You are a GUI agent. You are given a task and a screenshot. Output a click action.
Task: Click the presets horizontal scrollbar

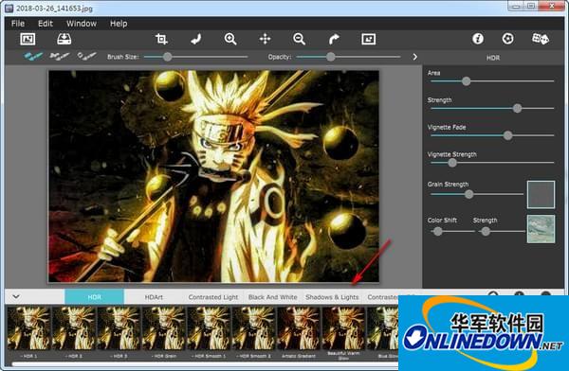click(205, 364)
